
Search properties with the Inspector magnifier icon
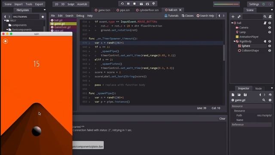tap(264, 100)
